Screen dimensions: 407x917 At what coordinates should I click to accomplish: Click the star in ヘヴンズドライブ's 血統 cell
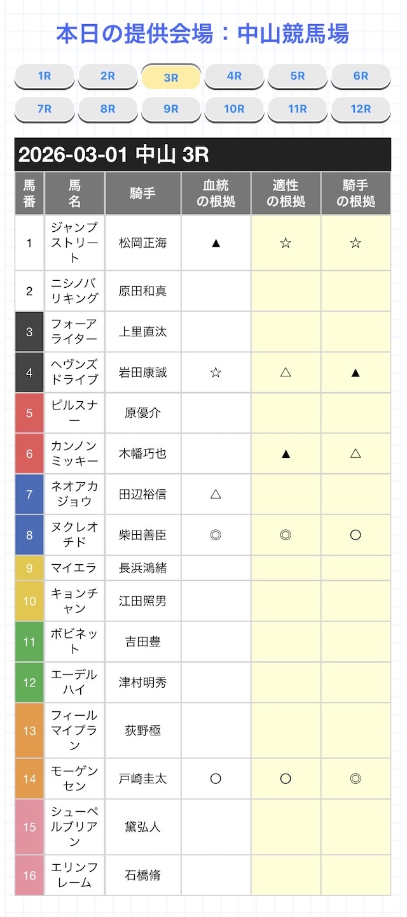click(216, 372)
